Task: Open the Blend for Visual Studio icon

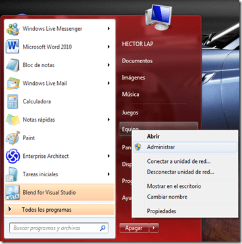Action: (x=12, y=192)
